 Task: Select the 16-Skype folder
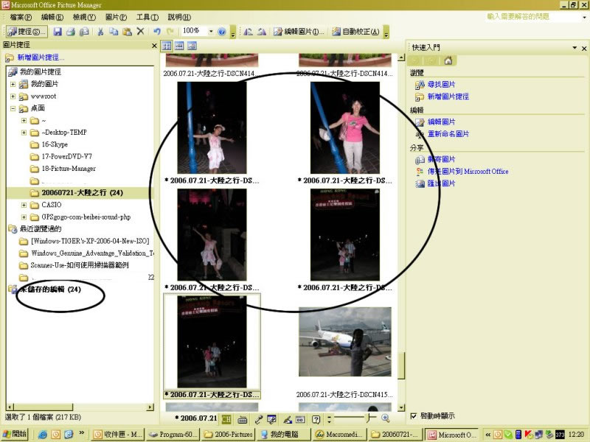click(x=55, y=144)
